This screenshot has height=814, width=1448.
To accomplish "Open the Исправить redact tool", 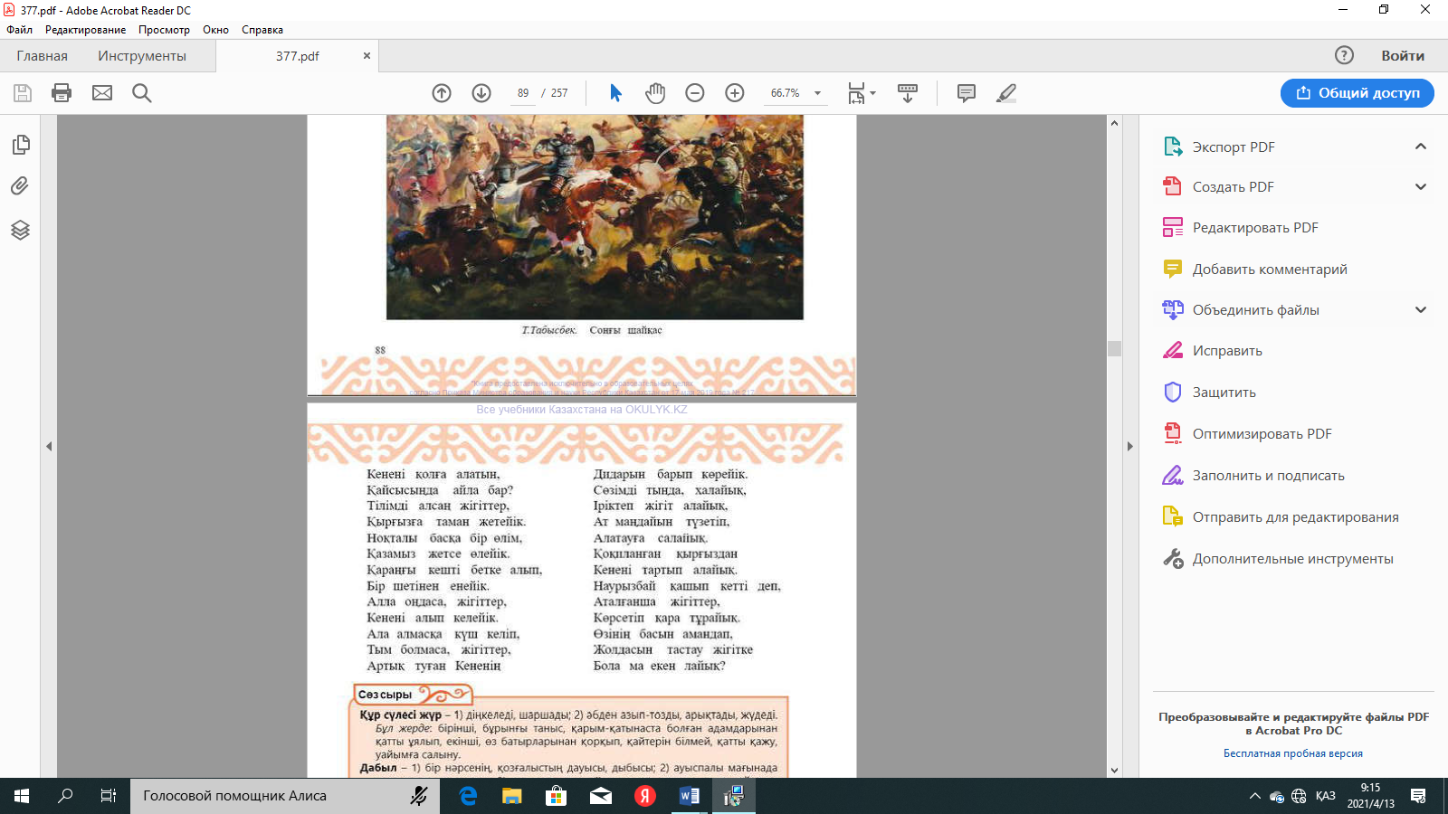I will click(x=1226, y=351).
